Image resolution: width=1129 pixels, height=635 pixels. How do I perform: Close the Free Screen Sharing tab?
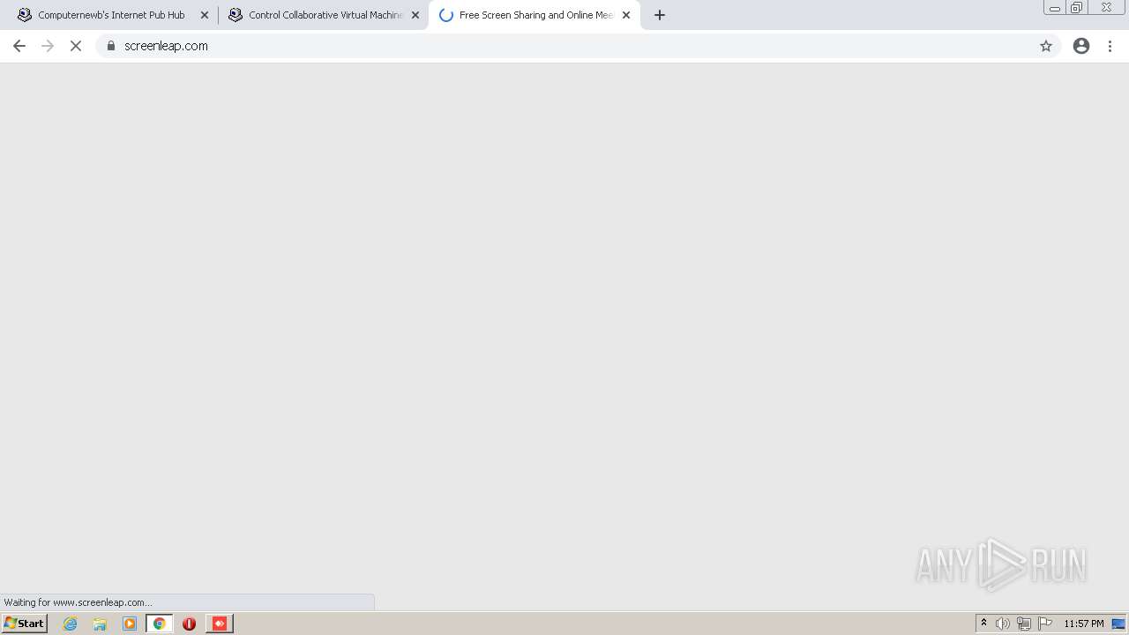[x=626, y=15]
